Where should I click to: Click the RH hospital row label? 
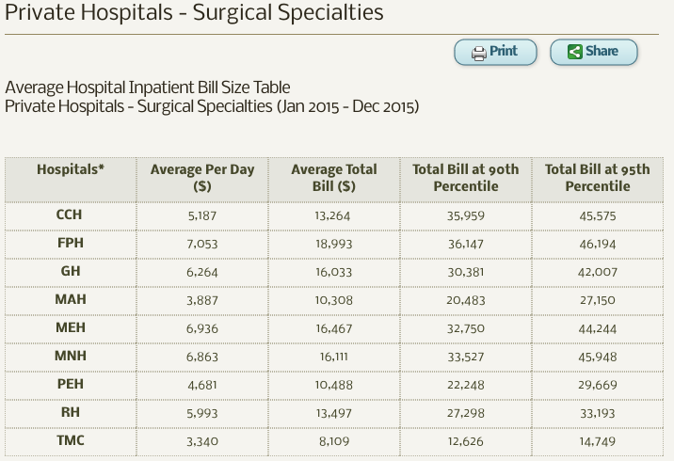70,414
